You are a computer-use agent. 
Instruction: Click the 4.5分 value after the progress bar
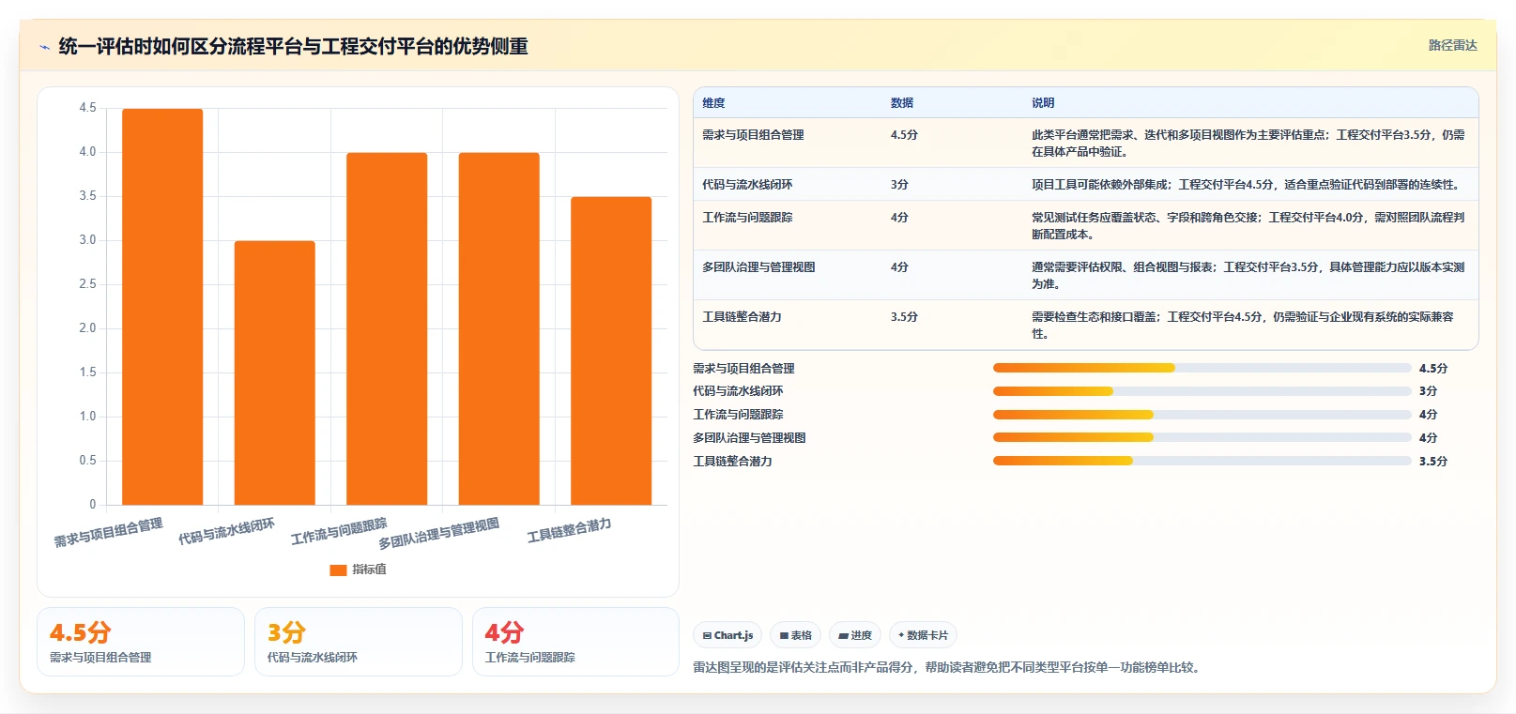click(x=1433, y=369)
